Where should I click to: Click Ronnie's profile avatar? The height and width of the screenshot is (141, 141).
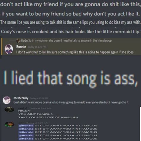click(x=9, y=49)
